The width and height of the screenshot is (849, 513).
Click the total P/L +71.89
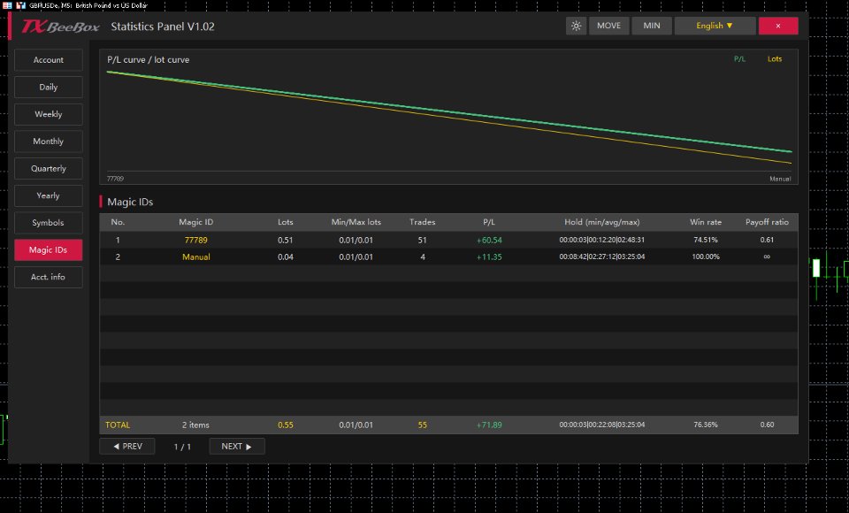(489, 425)
